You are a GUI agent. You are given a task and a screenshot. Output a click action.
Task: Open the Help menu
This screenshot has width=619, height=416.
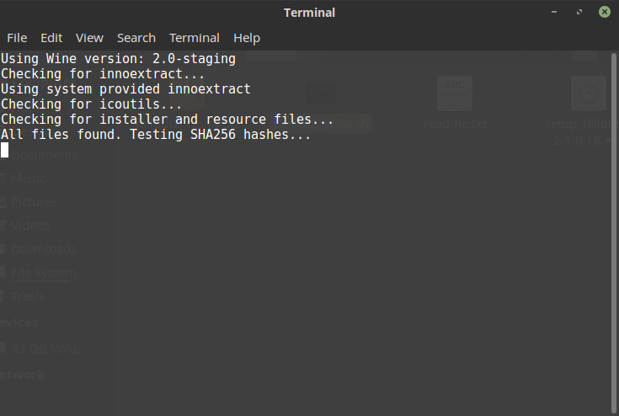pos(247,38)
